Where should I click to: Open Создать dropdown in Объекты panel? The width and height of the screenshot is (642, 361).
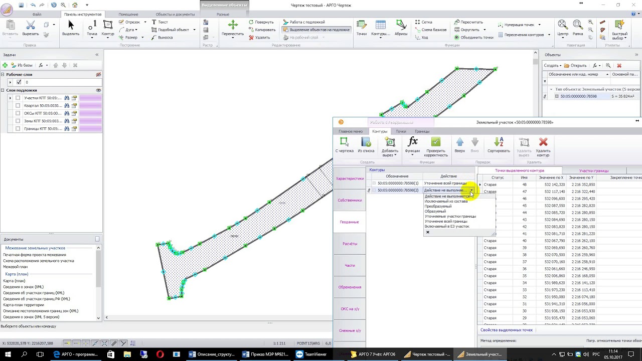point(553,66)
